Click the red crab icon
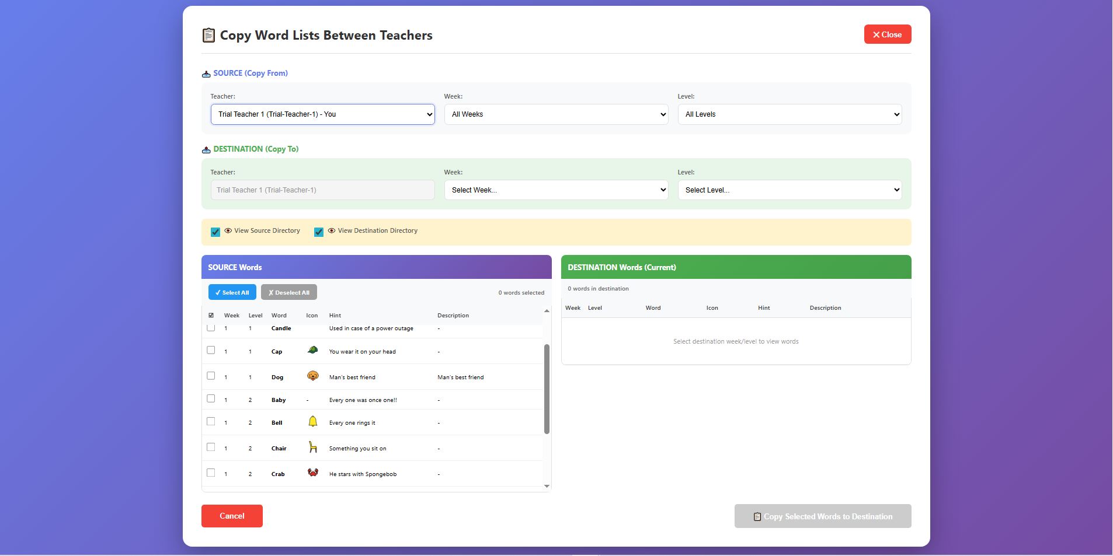The height and width of the screenshot is (556, 1113). [x=312, y=473]
